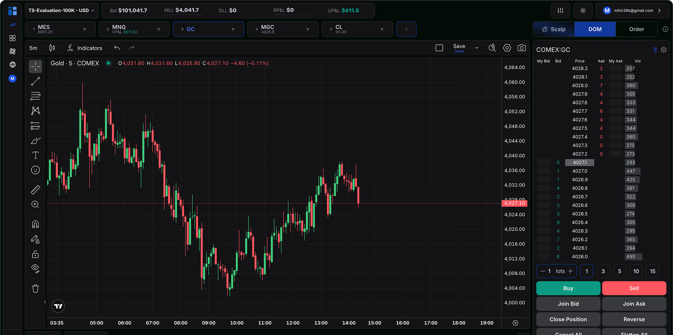Open the account selector TS-Evaluation-100K dropdown
This screenshot has height=335, width=673.
click(x=61, y=10)
